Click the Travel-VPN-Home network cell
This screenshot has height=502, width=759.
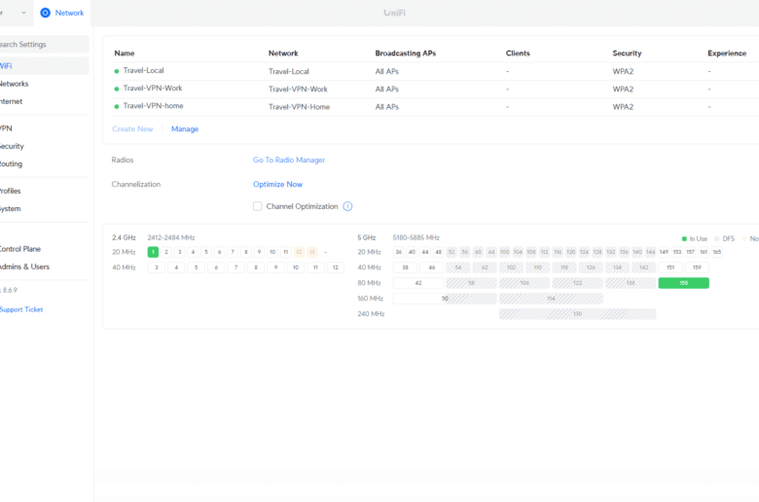(299, 107)
